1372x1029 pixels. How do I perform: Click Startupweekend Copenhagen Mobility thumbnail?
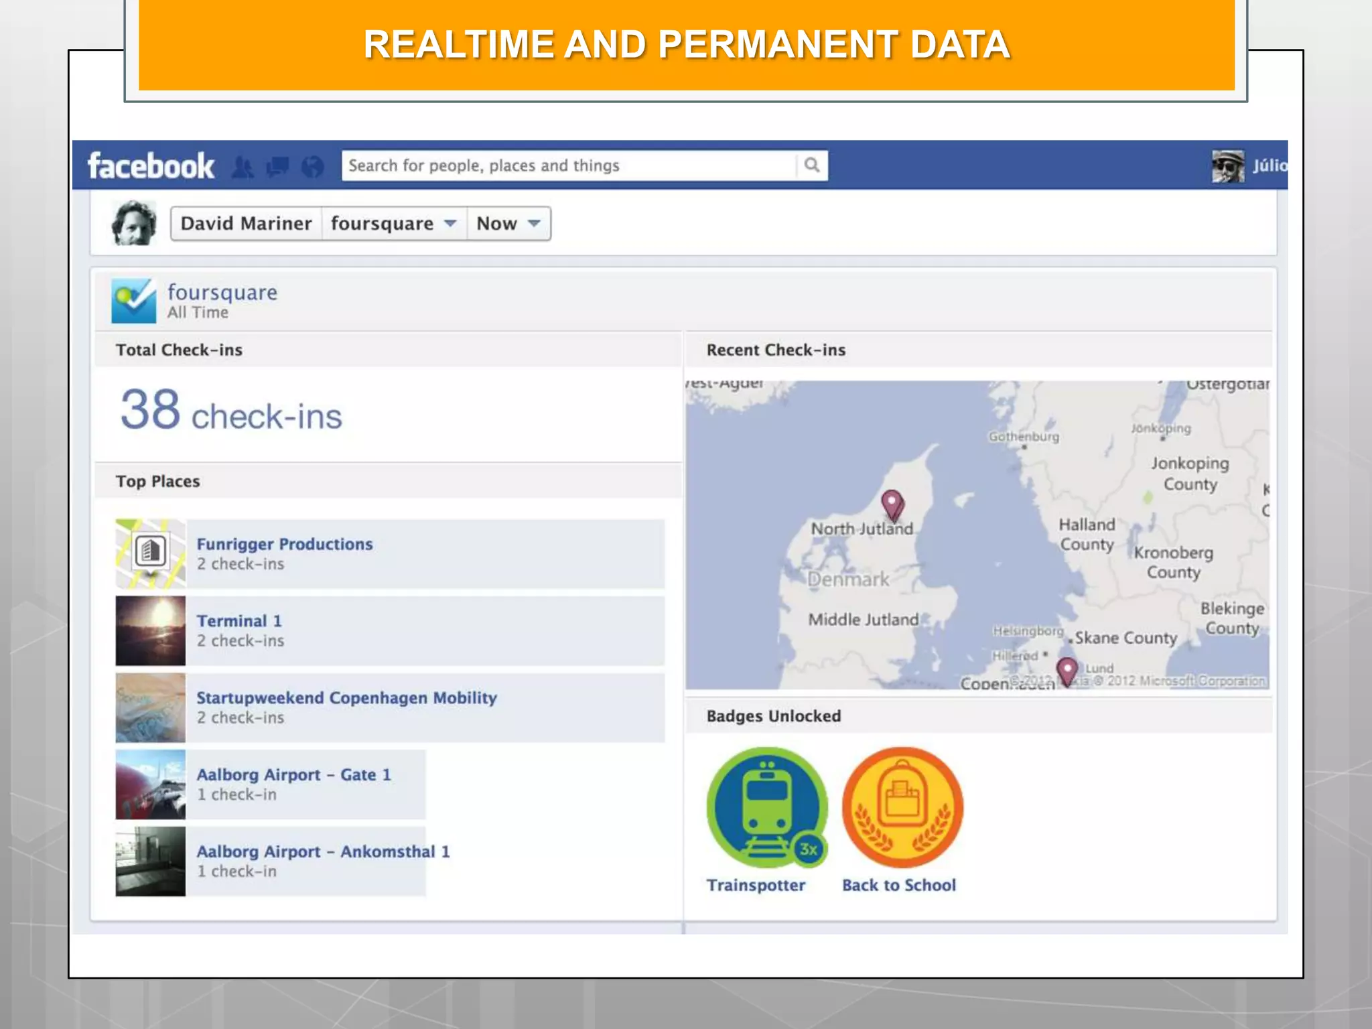pyautogui.click(x=150, y=707)
